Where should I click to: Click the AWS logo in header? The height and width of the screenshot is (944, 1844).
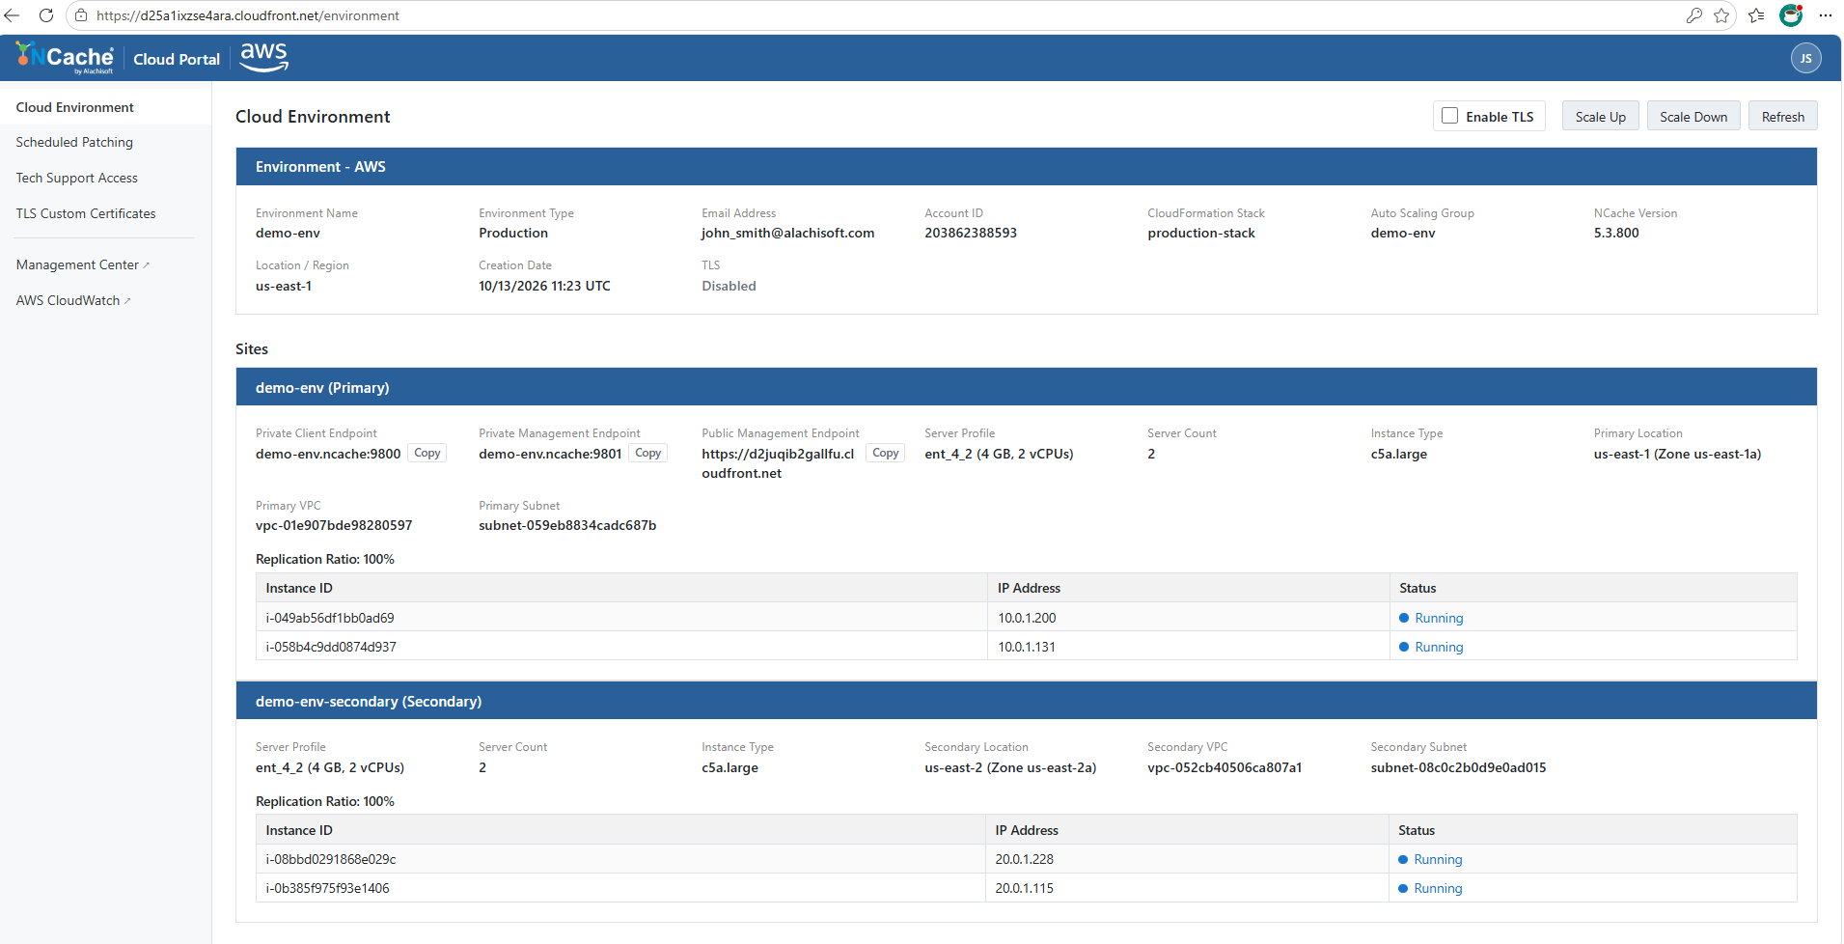point(263,57)
